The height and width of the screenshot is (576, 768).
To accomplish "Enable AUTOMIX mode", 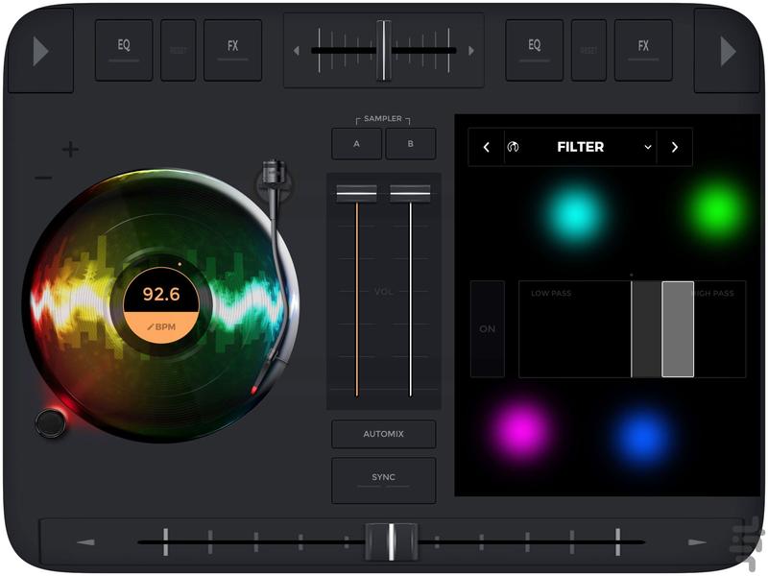I will 383,434.
